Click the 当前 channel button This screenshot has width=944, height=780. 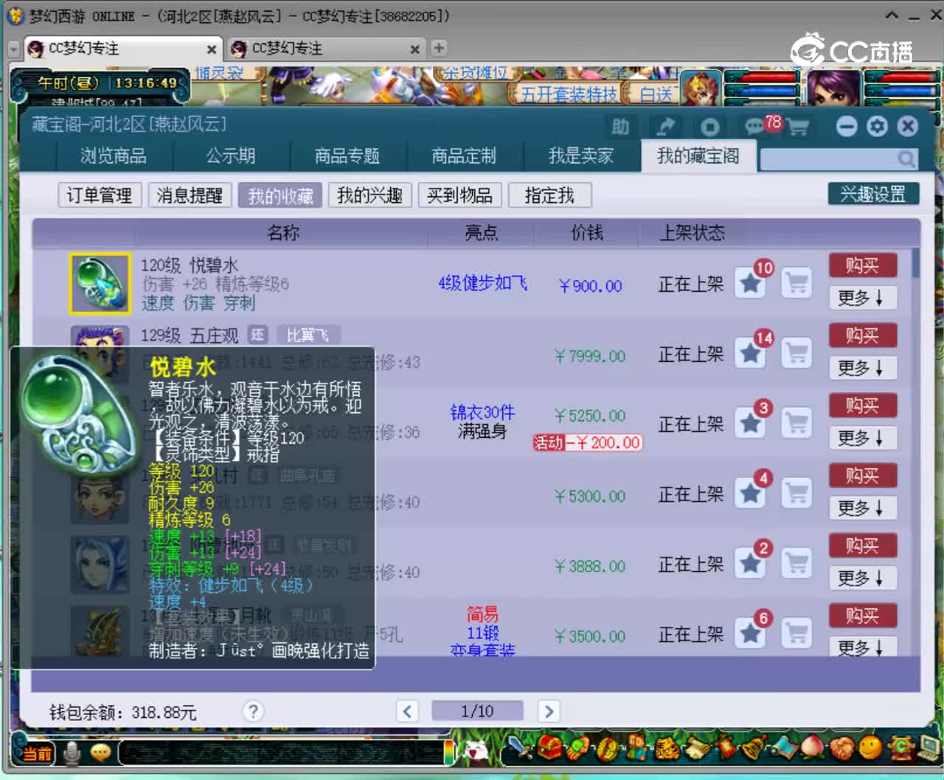pos(36,753)
